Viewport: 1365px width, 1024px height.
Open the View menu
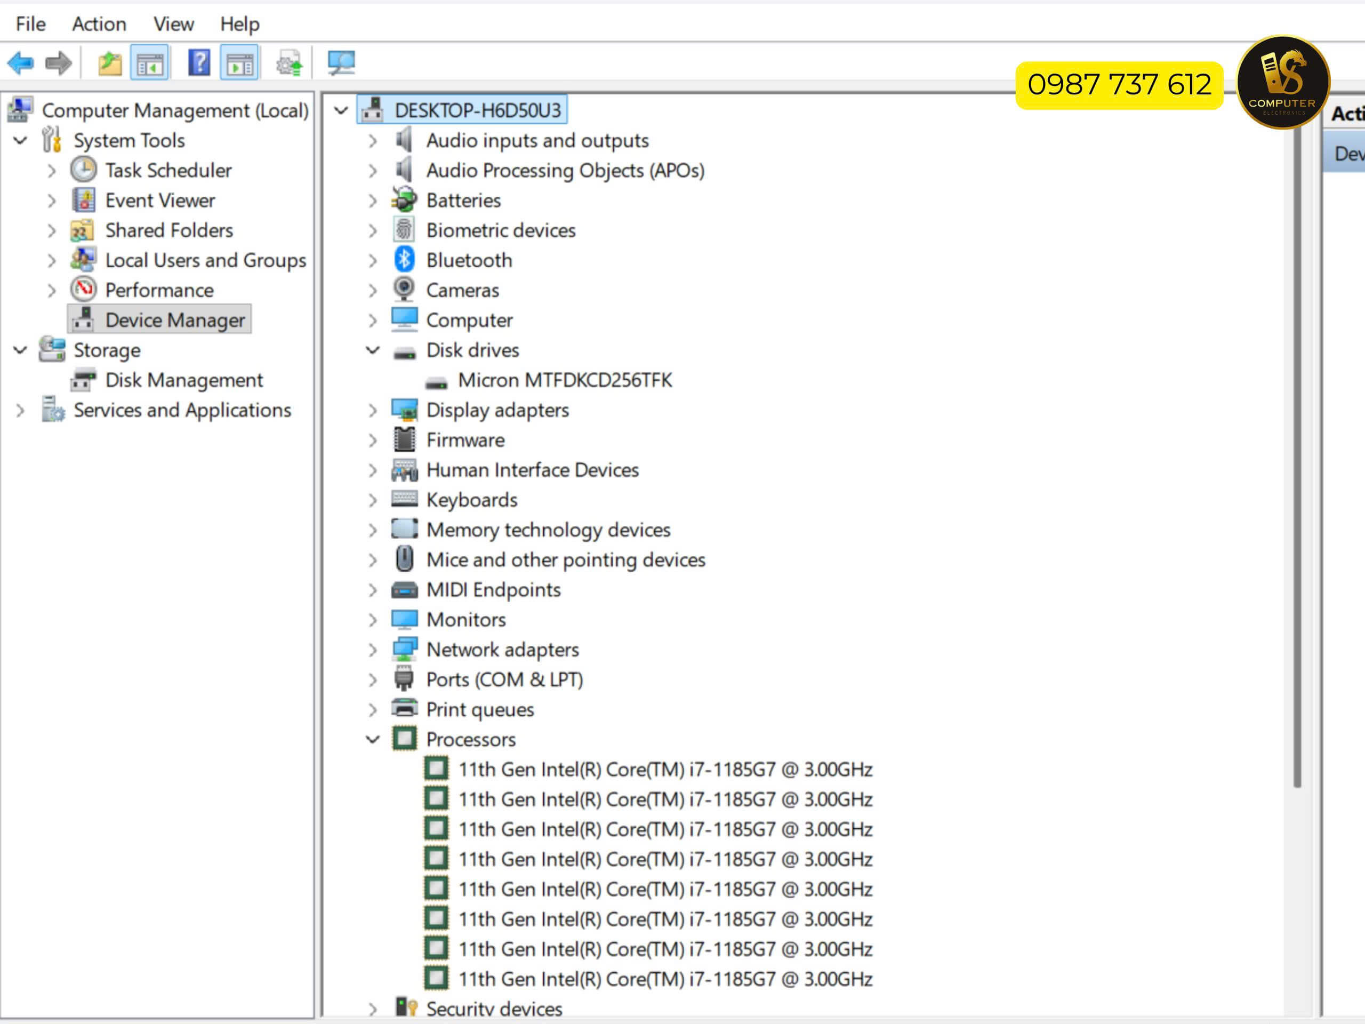[173, 23]
